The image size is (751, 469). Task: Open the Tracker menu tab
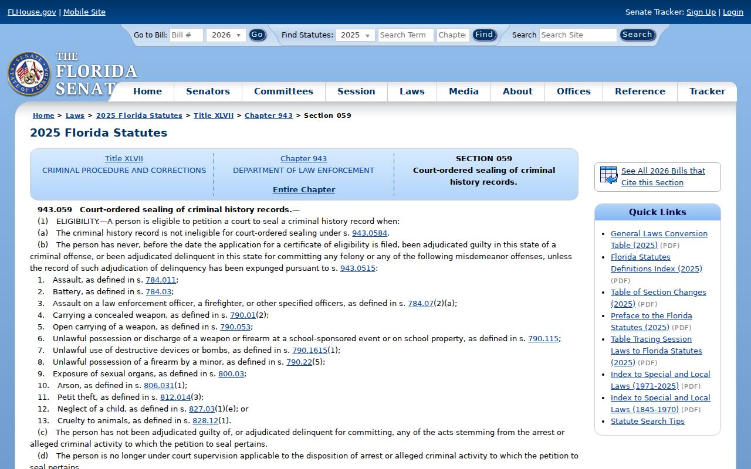point(707,91)
